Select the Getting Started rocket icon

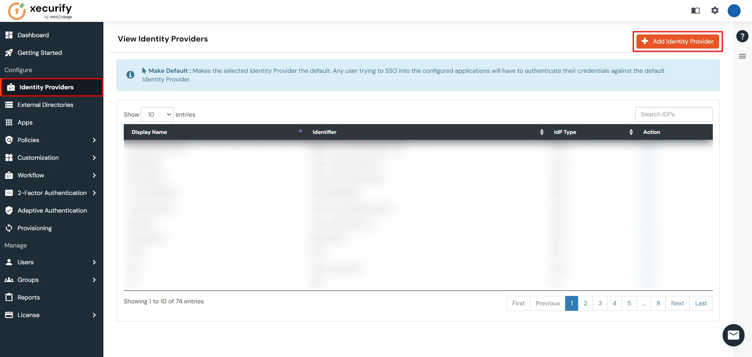pyautogui.click(x=9, y=52)
